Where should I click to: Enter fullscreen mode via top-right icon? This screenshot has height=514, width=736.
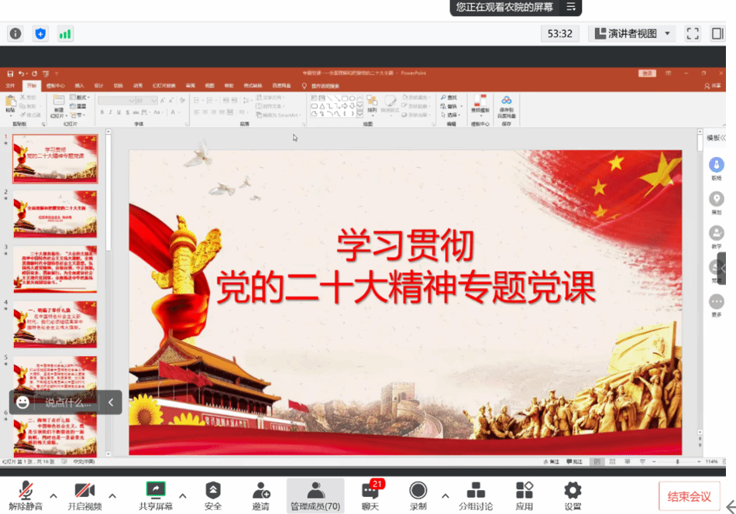tap(693, 33)
